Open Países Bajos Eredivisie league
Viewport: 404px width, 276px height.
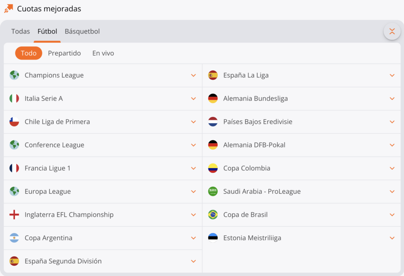258,122
